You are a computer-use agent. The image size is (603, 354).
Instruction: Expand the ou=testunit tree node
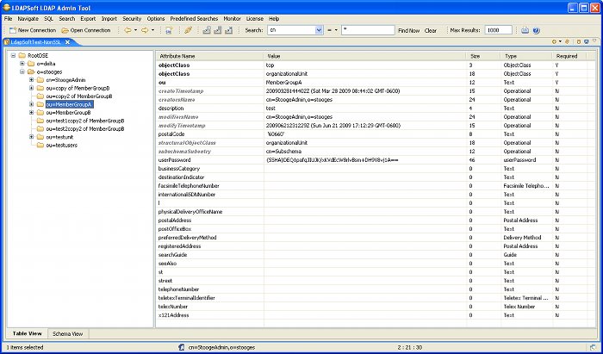coord(32,136)
